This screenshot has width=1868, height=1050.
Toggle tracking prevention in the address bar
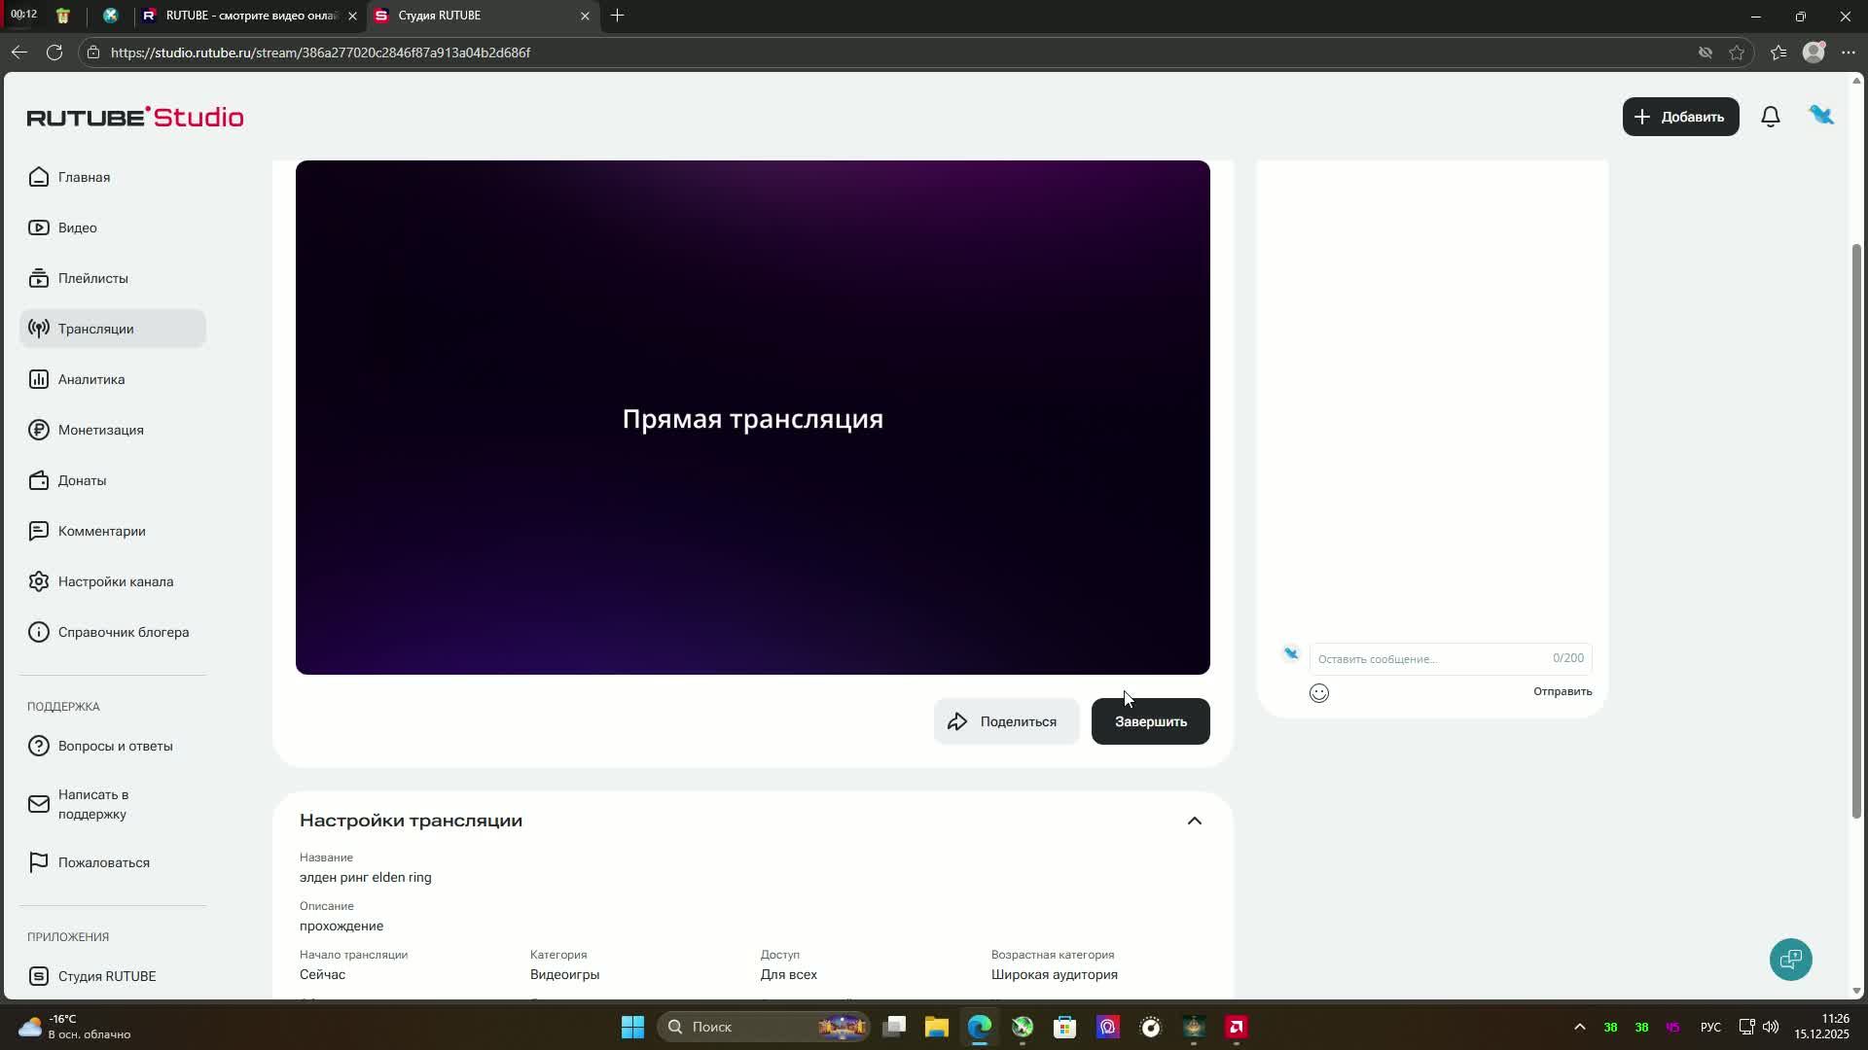[1705, 52]
